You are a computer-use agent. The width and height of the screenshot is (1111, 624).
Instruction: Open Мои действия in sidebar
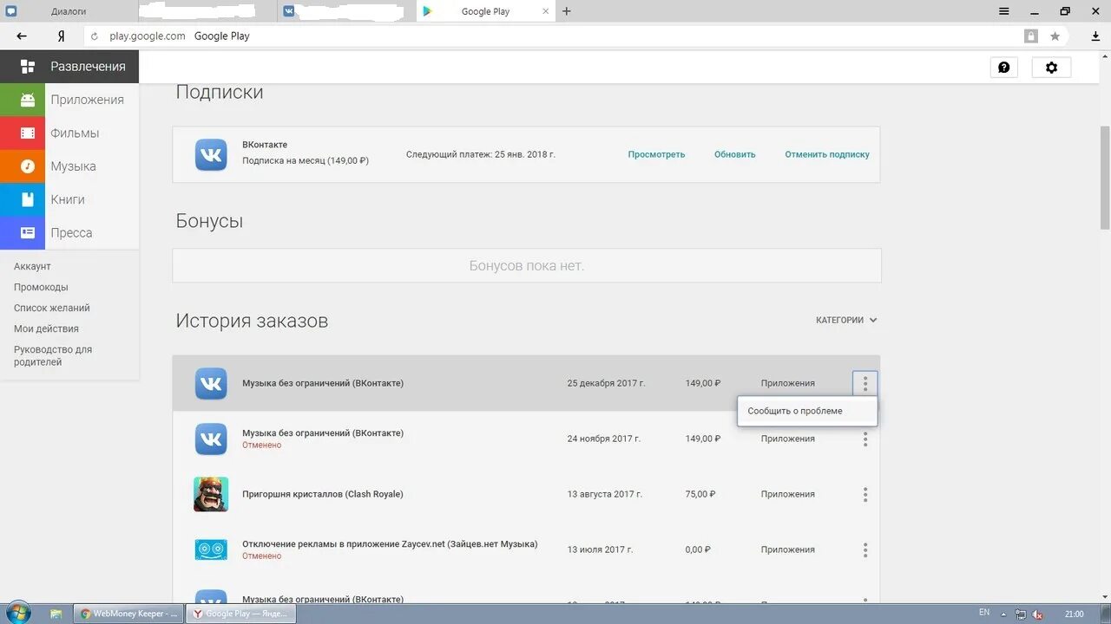(46, 328)
